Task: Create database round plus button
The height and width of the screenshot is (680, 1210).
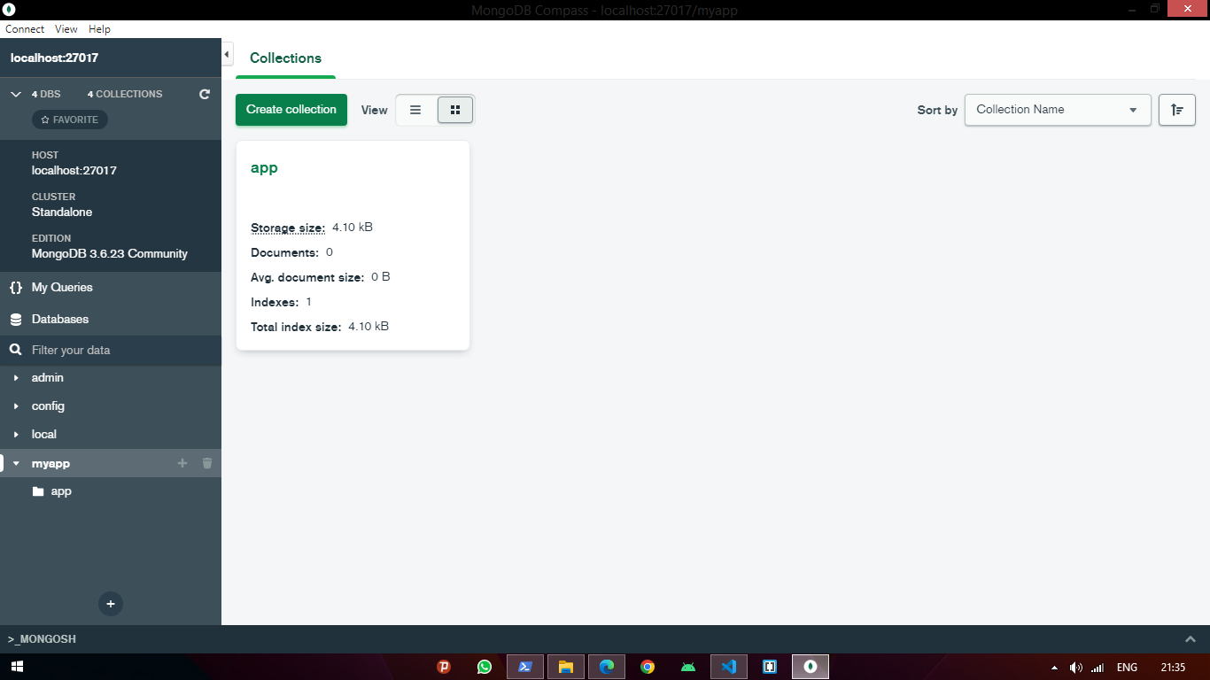Action: (111, 604)
